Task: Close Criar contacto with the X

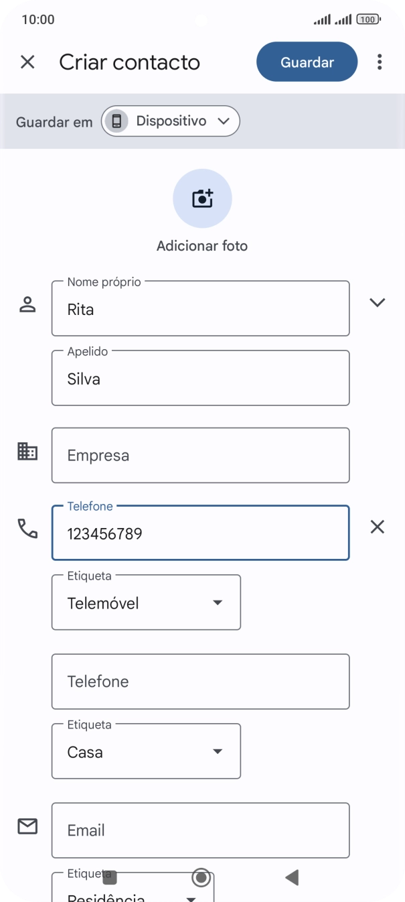Action: [x=27, y=62]
